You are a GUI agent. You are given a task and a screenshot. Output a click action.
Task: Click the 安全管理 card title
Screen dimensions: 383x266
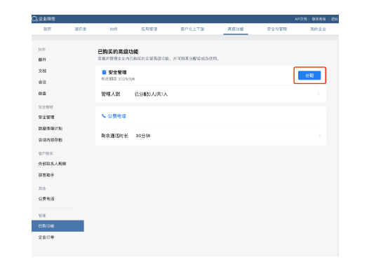point(117,72)
